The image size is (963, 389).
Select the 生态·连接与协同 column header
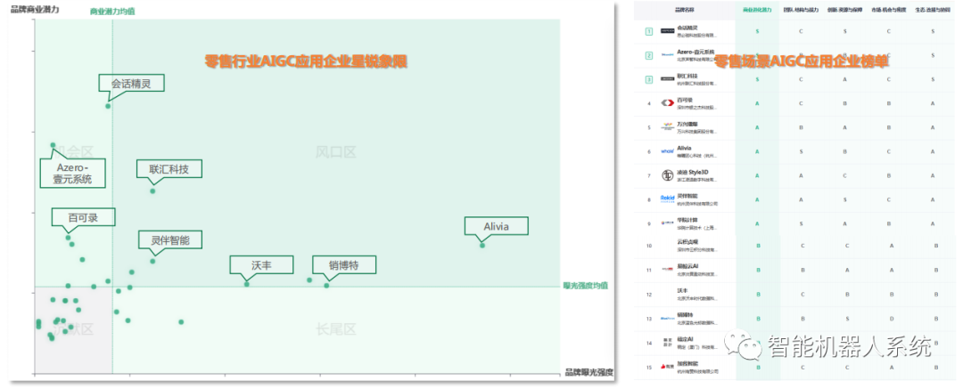[933, 11]
